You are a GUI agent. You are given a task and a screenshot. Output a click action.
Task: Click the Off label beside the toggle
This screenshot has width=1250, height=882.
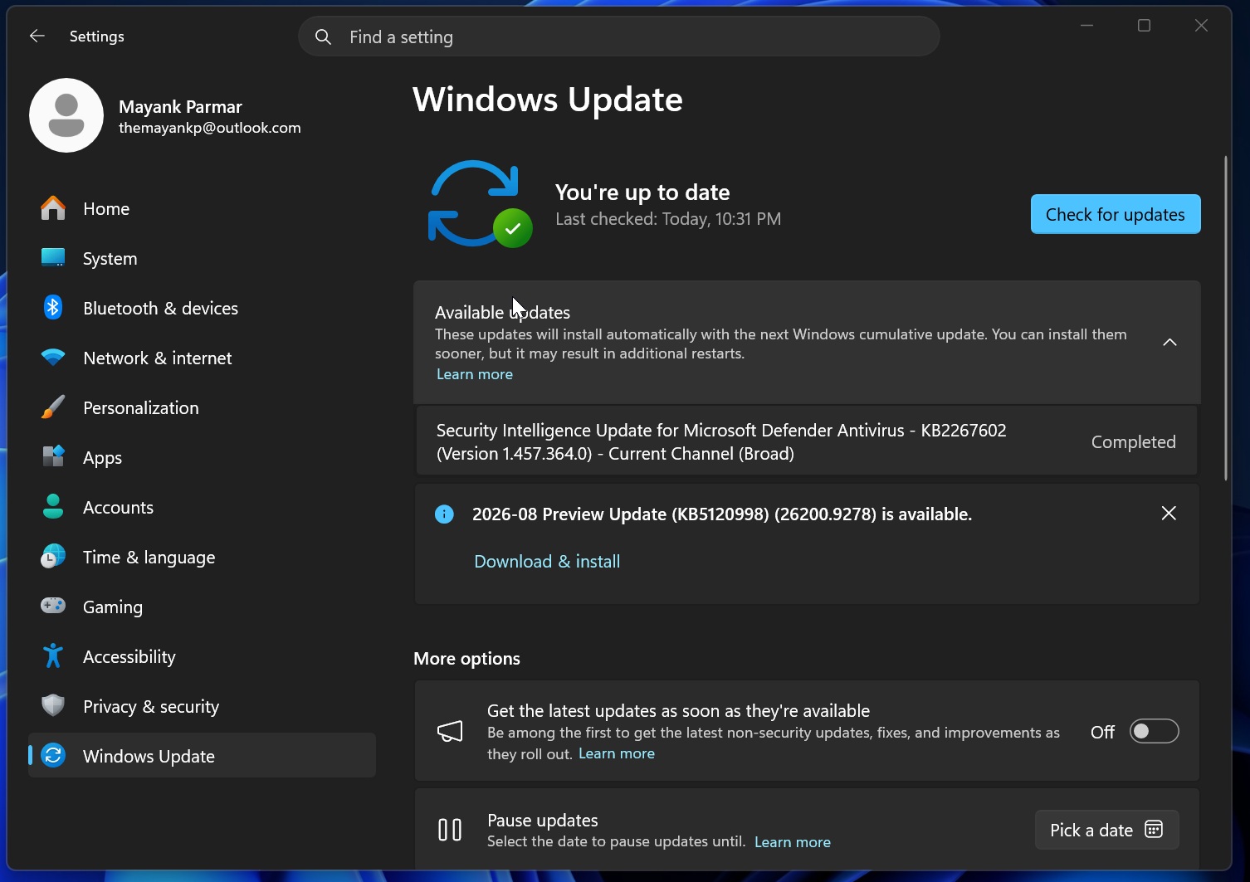(1102, 732)
